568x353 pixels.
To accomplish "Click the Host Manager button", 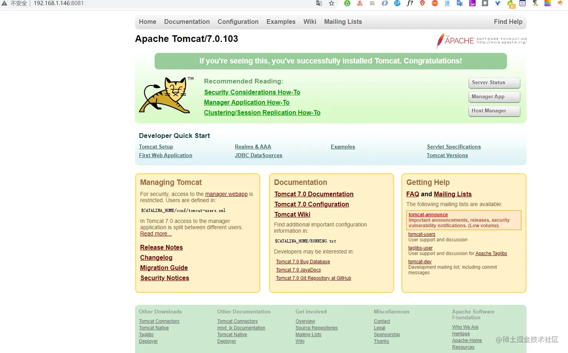I will tap(494, 111).
